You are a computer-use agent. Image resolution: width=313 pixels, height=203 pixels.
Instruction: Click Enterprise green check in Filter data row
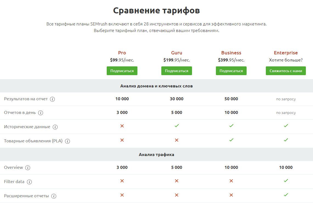click(x=286, y=181)
